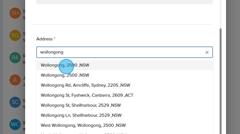Click the orange SH avatar
Viewport: 240px width, 134px height.
click(x=15, y=13)
